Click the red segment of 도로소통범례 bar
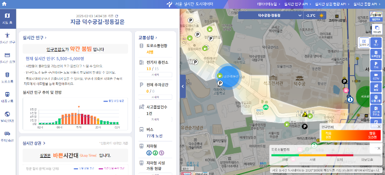Image resolution: width=385 pixels, height=175 pixels. point(340,155)
